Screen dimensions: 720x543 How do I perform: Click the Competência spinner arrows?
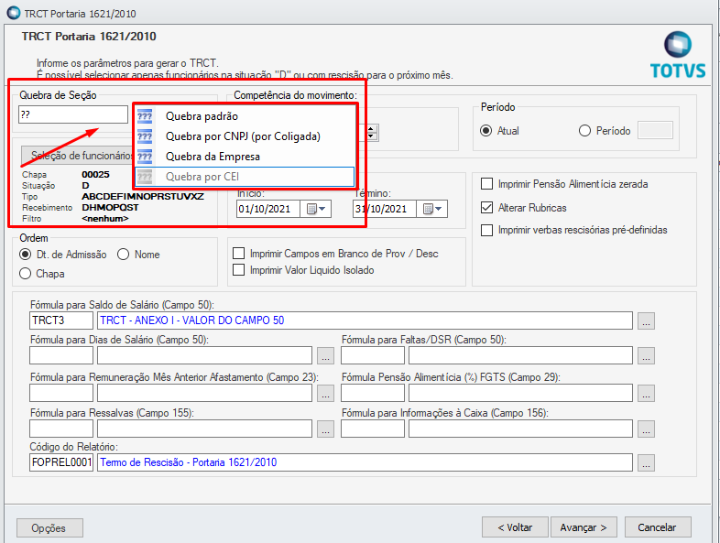coord(373,133)
